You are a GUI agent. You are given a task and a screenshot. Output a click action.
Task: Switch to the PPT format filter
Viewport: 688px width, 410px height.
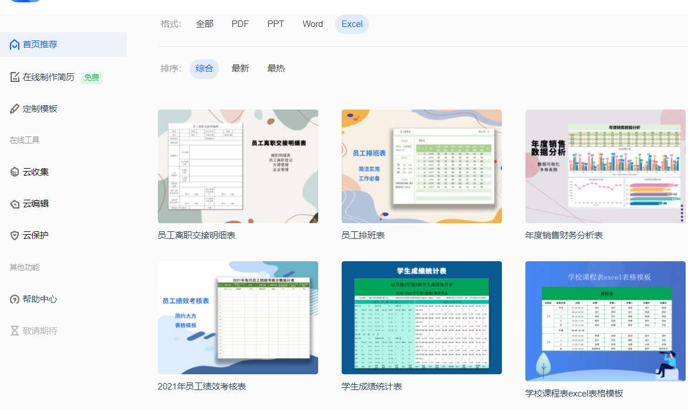pyautogui.click(x=275, y=24)
